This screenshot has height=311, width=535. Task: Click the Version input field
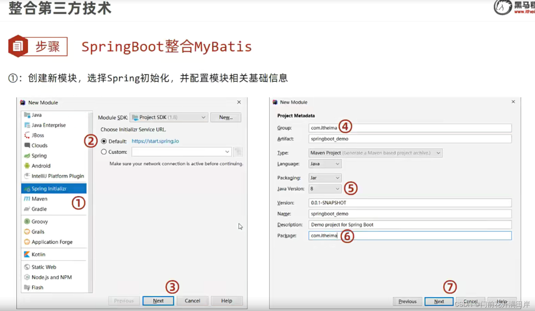point(410,203)
